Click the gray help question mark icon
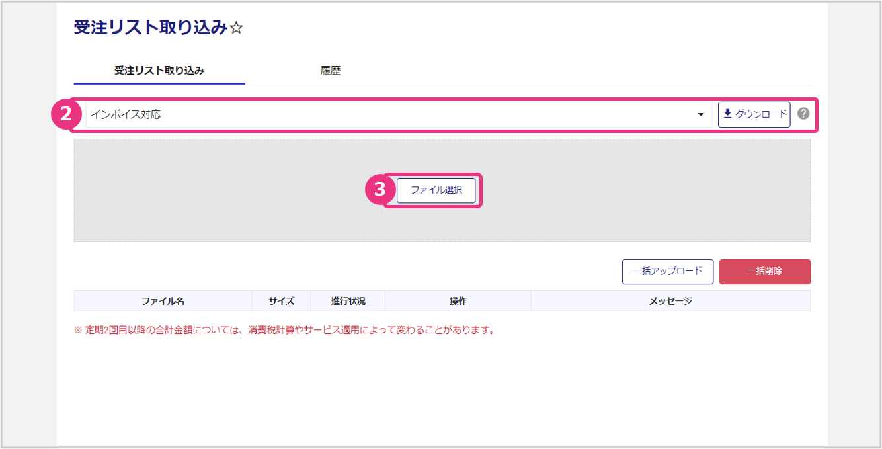Image resolution: width=882 pixels, height=449 pixels. (x=803, y=114)
